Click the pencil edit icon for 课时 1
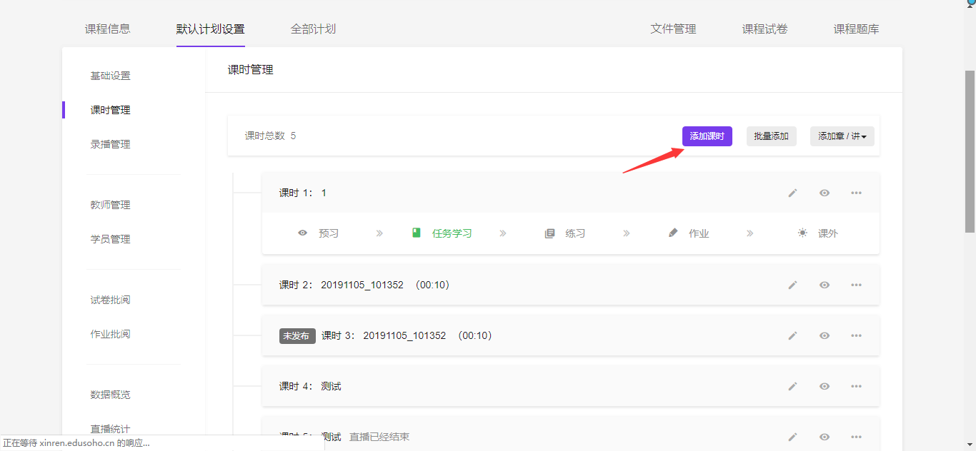 tap(792, 193)
